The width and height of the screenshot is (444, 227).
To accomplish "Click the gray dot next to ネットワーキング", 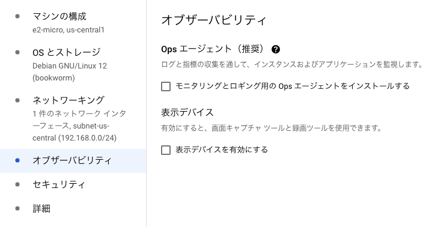I will 17,100.
